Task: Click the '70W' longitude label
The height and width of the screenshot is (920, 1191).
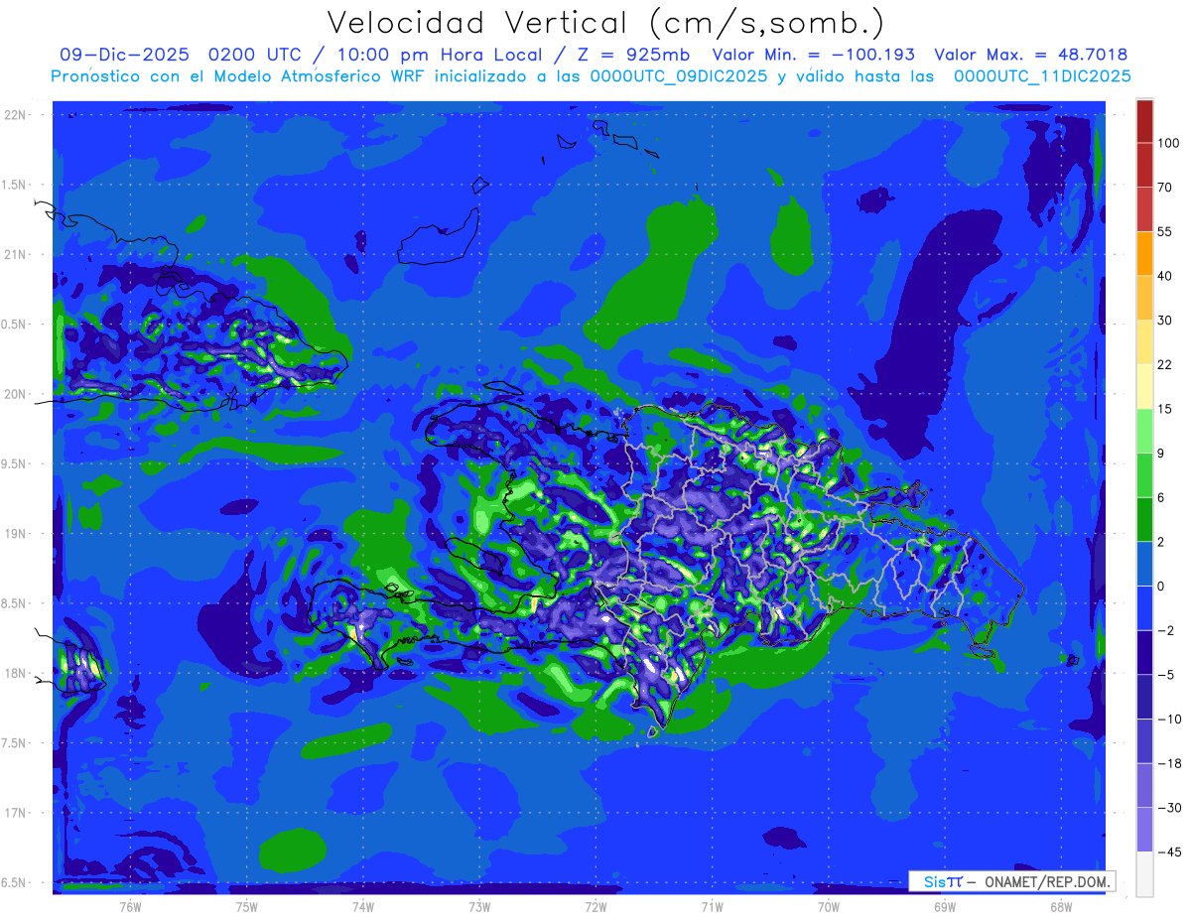Action: [x=829, y=906]
